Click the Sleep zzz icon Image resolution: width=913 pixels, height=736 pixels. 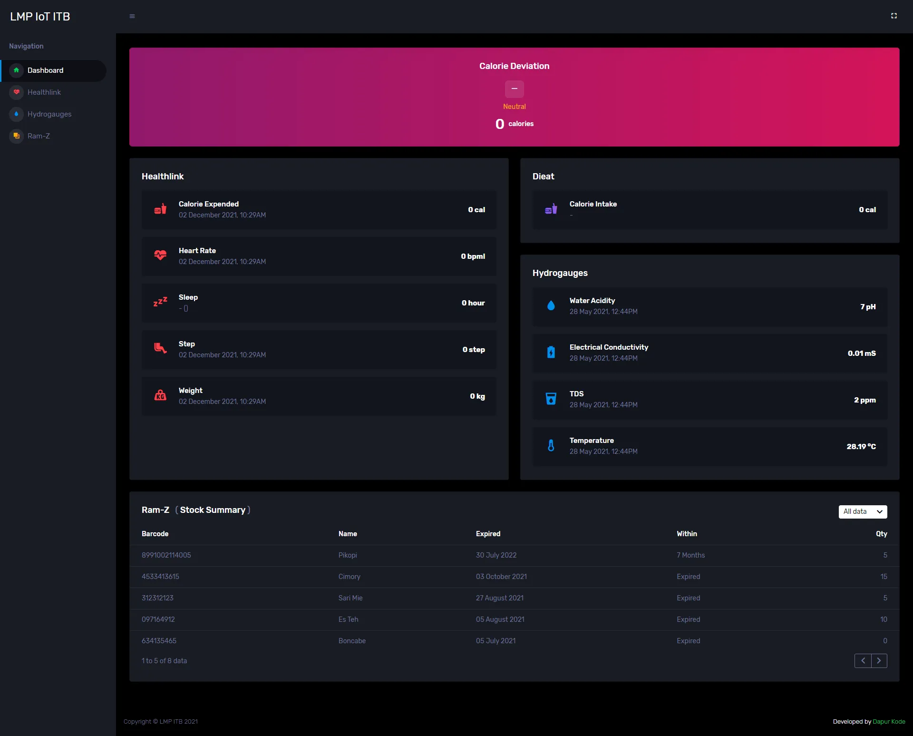(160, 302)
